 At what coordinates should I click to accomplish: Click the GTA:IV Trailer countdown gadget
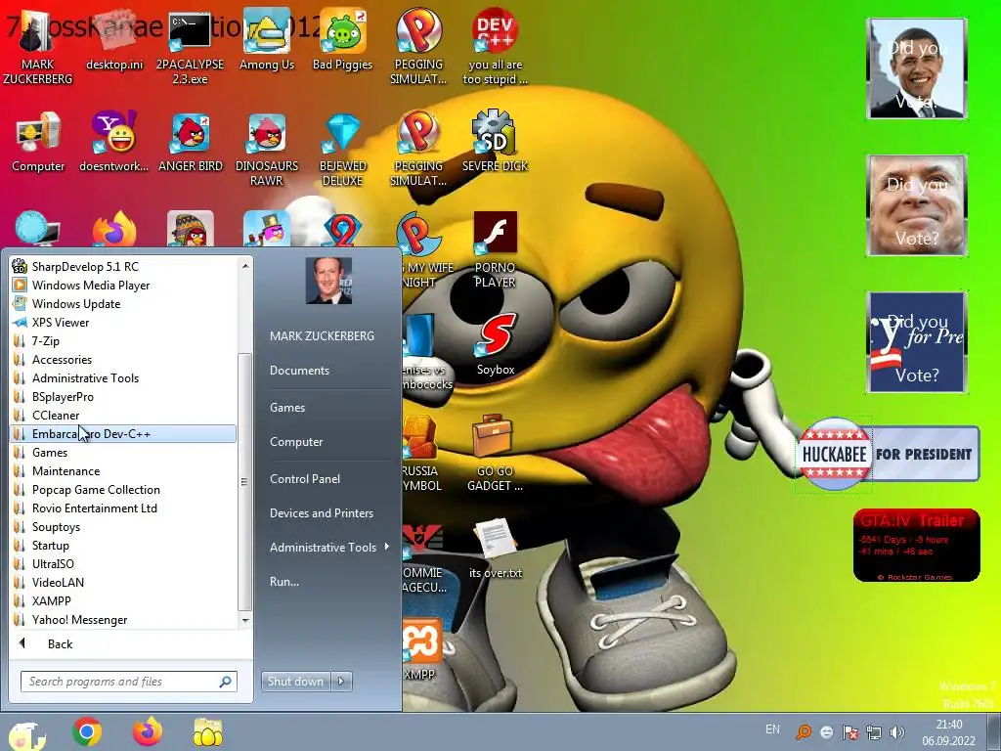916,546
